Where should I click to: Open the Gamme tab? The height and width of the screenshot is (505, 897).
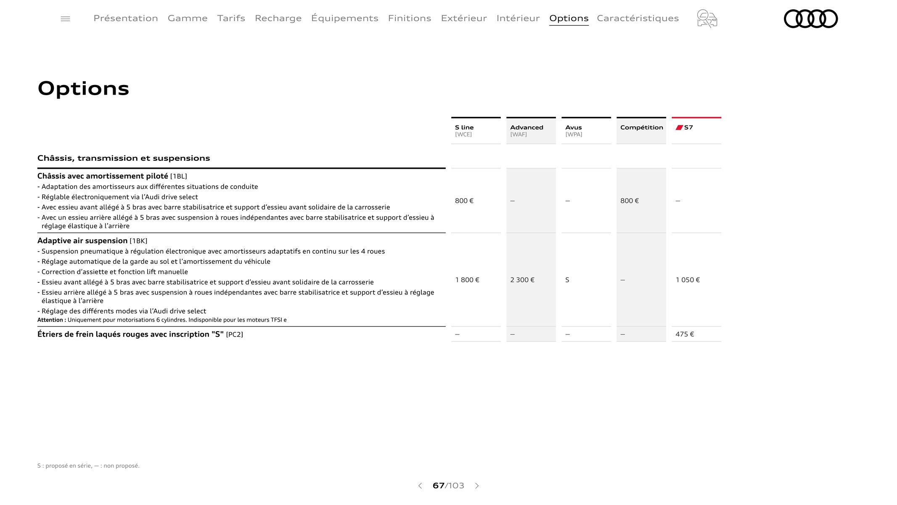click(x=188, y=18)
